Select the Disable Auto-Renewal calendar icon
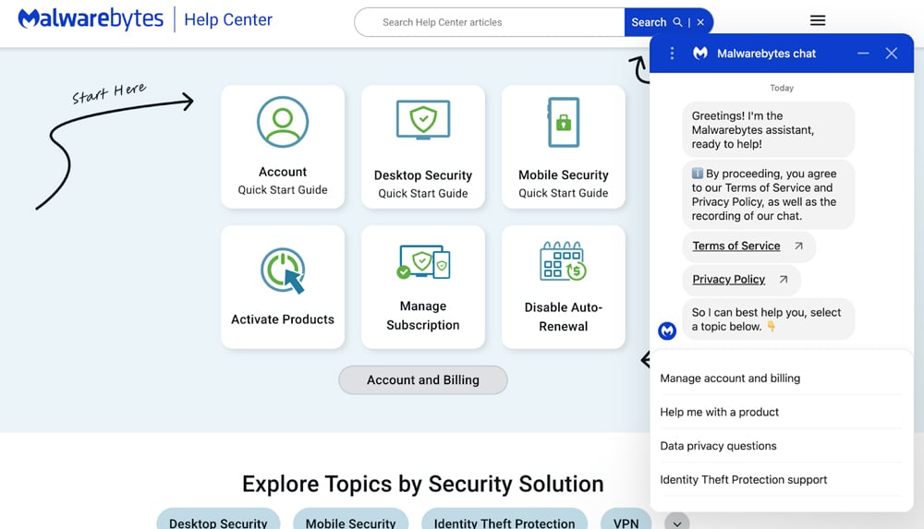Screen dimensions: 924x529 [564, 261]
